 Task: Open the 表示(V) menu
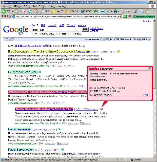pos(27,6)
